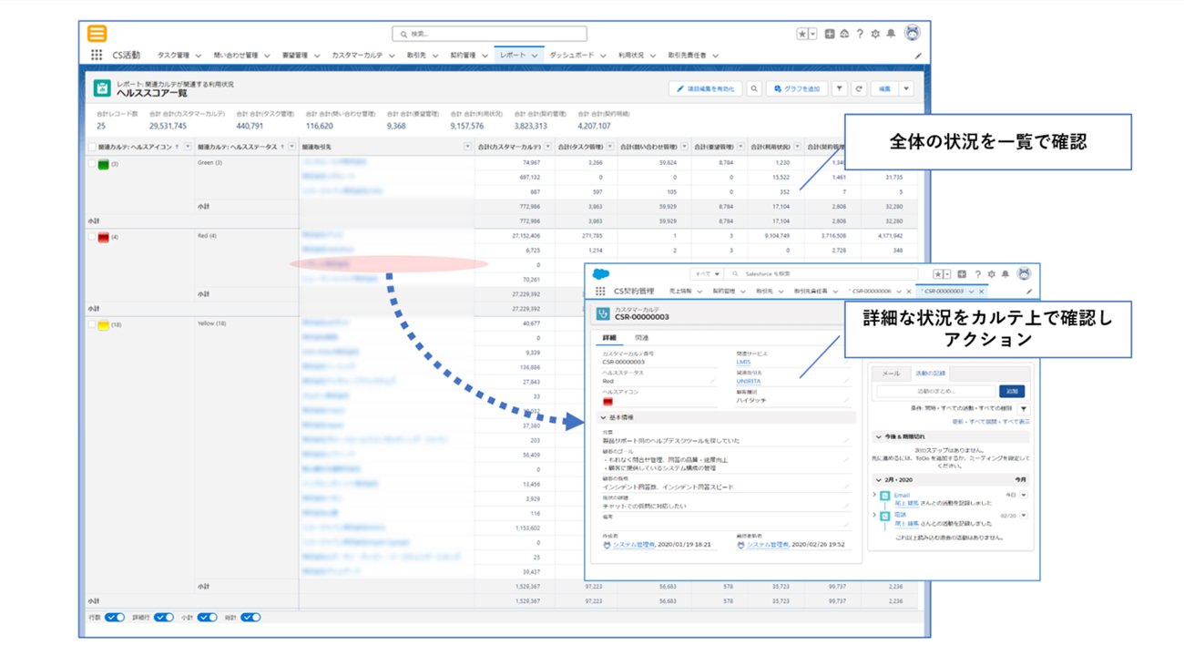
Task: Open the すべて search scope dropdown
Action: [x=705, y=273]
